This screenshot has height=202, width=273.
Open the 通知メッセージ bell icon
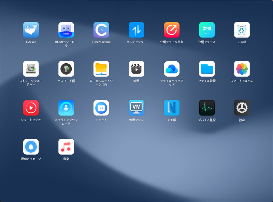coord(31,147)
